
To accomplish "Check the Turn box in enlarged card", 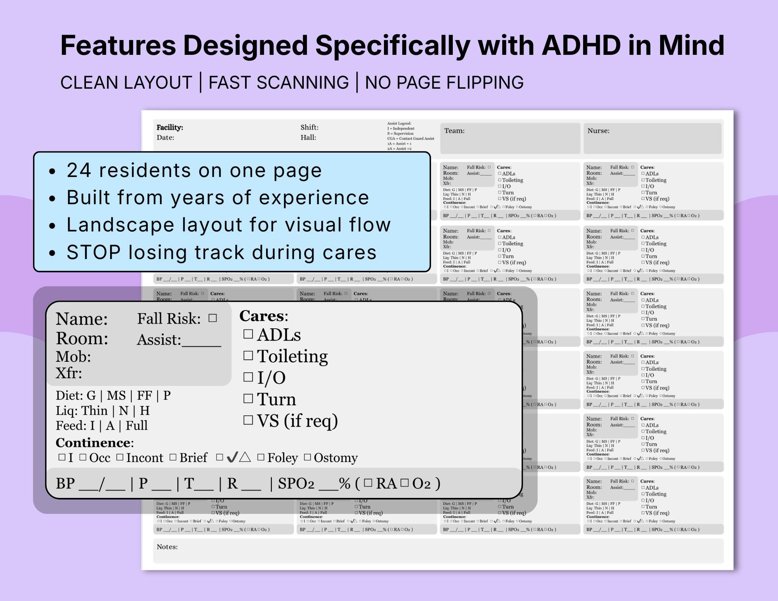I will click(x=248, y=398).
